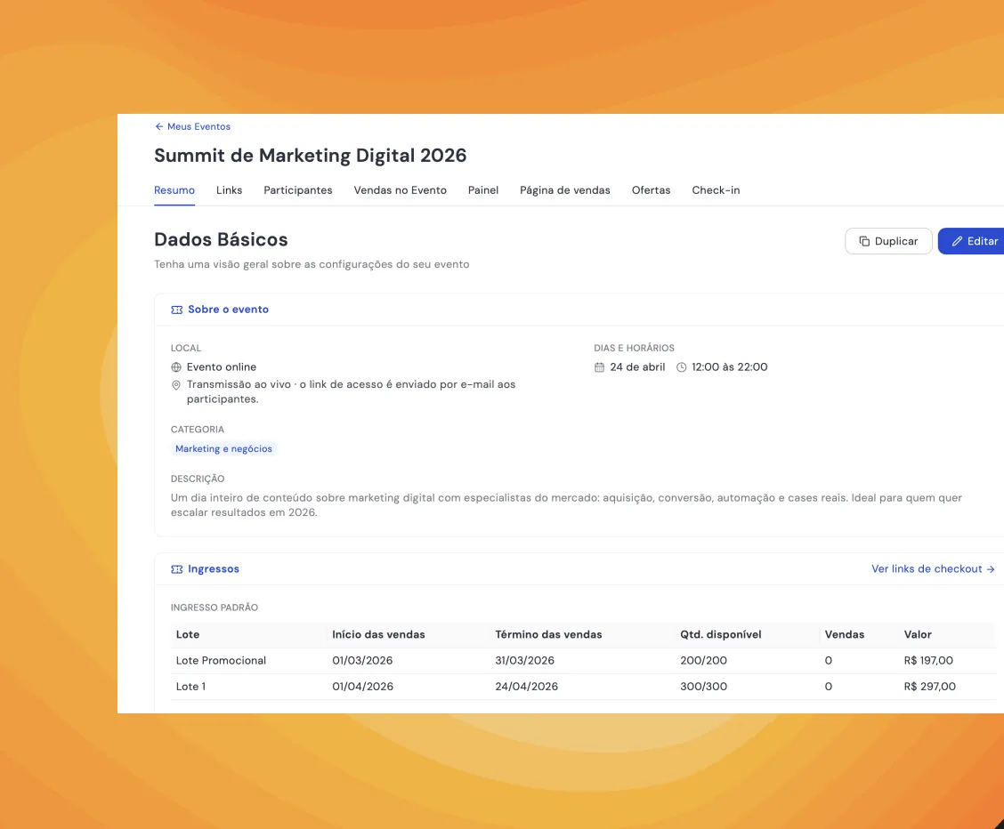Open the Participantes tab
Screen dimensions: 1004x829
(x=298, y=190)
